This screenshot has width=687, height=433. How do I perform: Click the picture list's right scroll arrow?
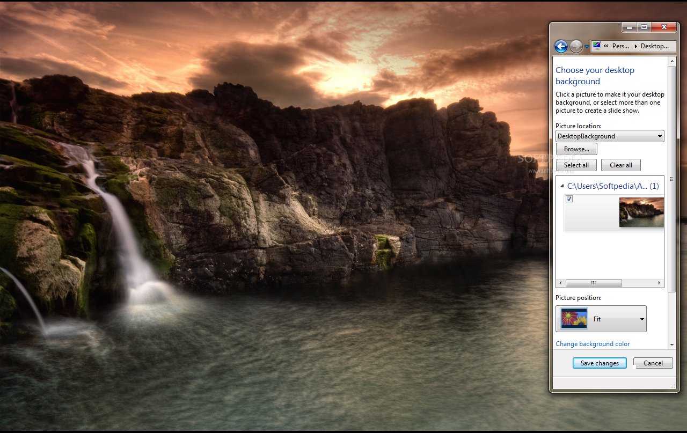[660, 283]
